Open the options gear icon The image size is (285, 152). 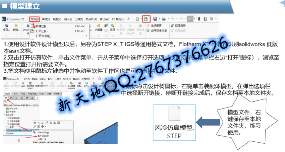211,19
